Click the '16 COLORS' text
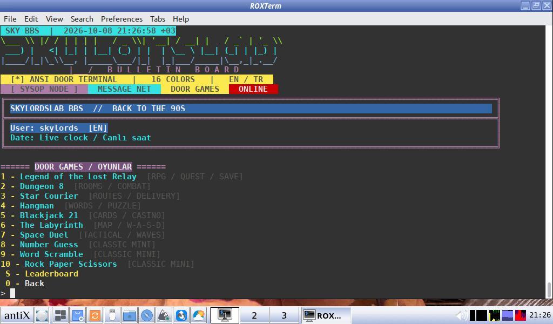553x324 pixels. 173,79
